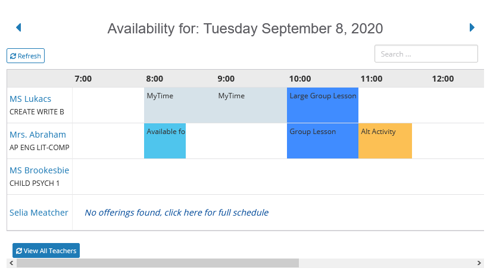This screenshot has height=274, width=490.
Task: Open MS Lukacs teacher link
Action: pyautogui.click(x=30, y=99)
